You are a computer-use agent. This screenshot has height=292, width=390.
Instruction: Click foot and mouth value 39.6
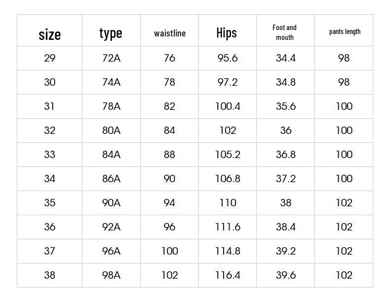pyautogui.click(x=285, y=275)
